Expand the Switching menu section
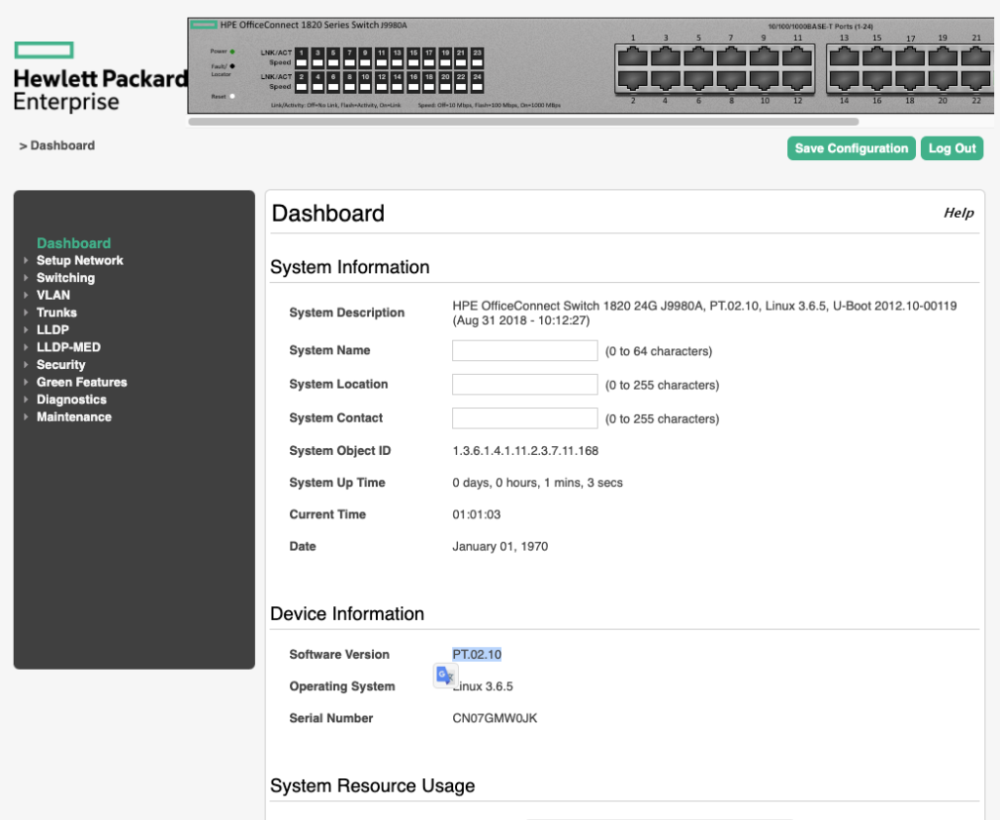 click(x=65, y=278)
